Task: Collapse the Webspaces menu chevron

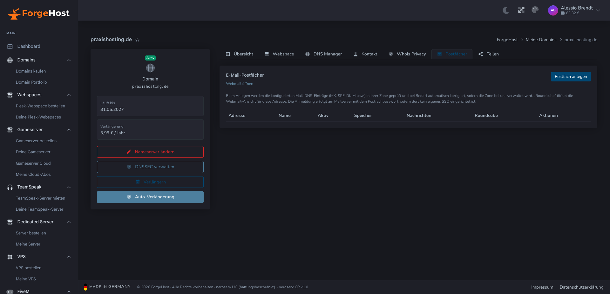Action: (69, 95)
